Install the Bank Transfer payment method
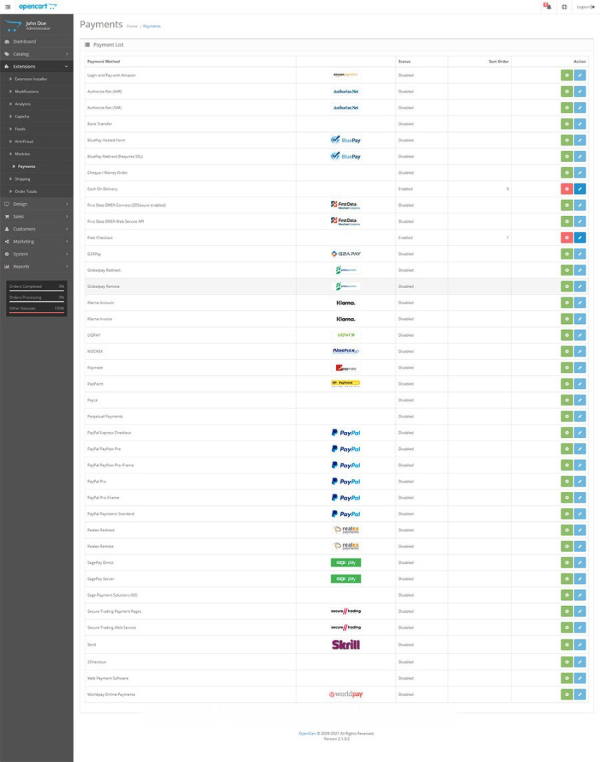The height and width of the screenshot is (762, 600). [567, 124]
